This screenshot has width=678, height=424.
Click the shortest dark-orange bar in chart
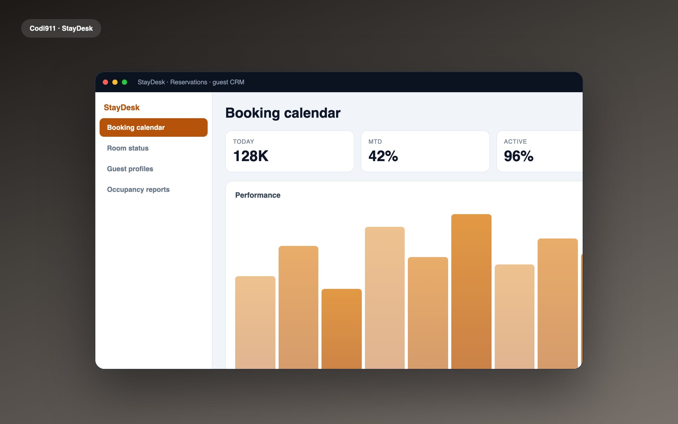(342, 329)
